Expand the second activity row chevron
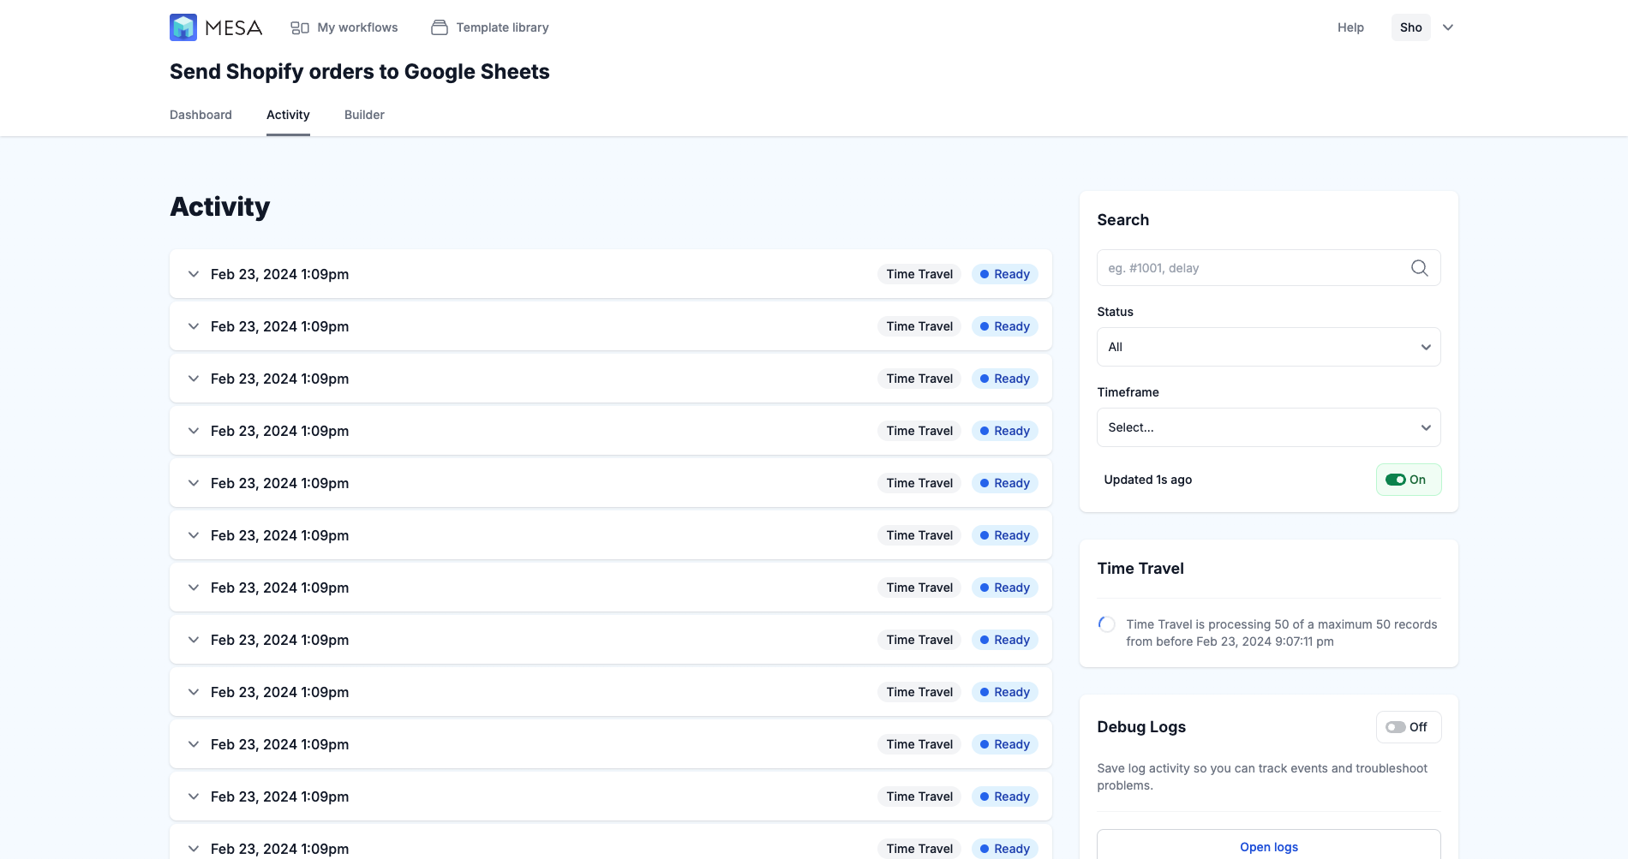Screen dimensions: 1628x859 tap(194, 326)
